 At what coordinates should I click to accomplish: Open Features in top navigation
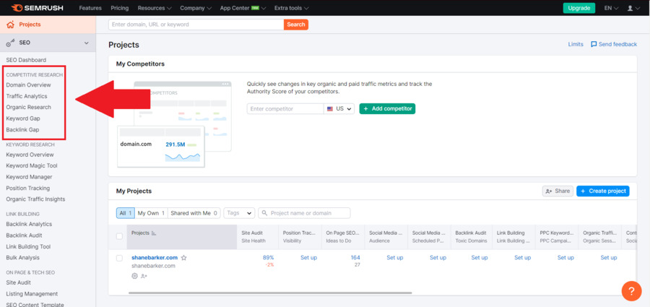click(x=90, y=8)
